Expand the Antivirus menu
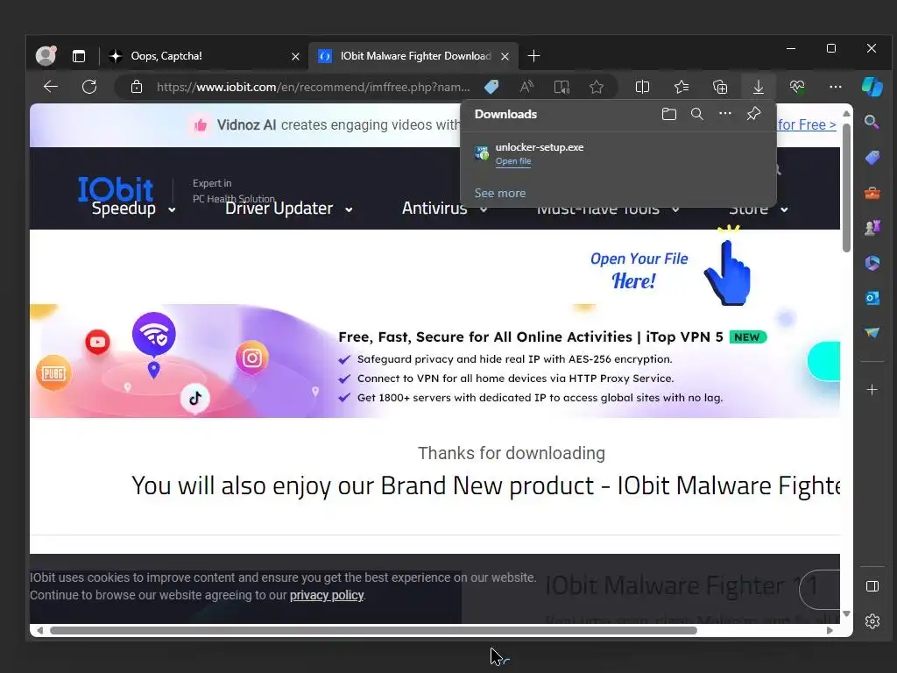This screenshot has height=673, width=897. 444,209
